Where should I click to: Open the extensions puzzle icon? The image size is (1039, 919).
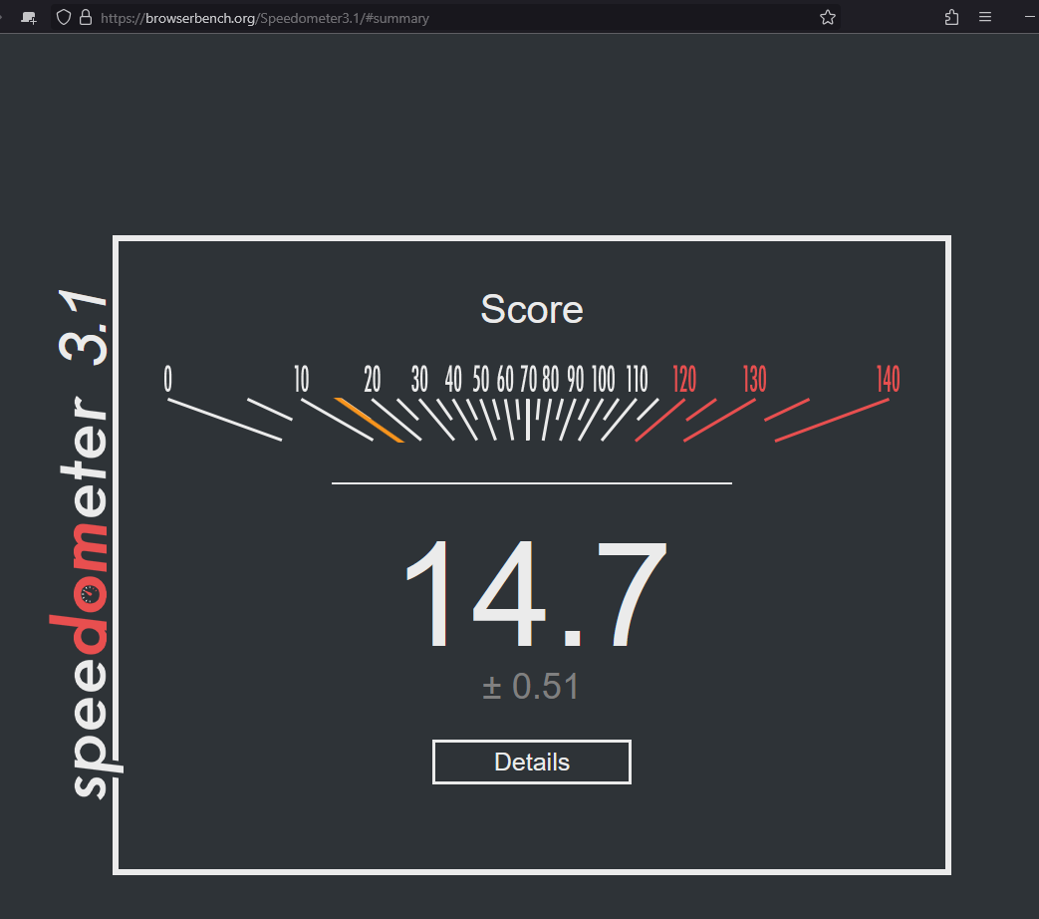[951, 18]
